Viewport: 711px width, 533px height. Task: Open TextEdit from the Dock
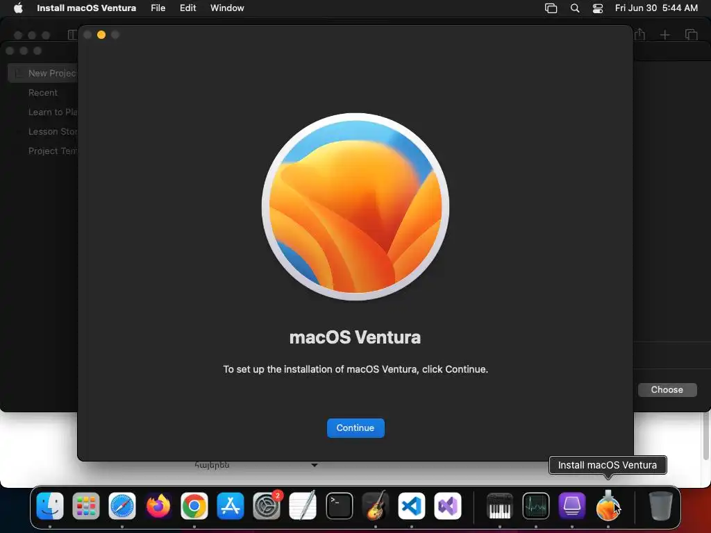[303, 506]
